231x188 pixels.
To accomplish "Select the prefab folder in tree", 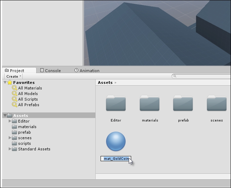I will pos(24,132).
